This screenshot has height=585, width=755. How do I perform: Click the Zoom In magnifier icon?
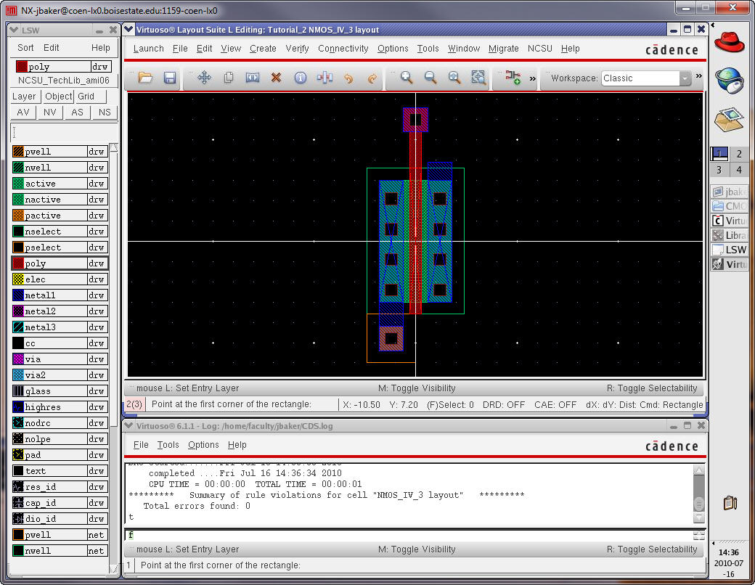tap(407, 78)
